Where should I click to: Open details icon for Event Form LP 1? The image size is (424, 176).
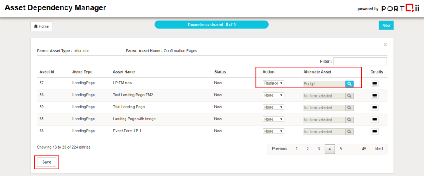point(374,131)
